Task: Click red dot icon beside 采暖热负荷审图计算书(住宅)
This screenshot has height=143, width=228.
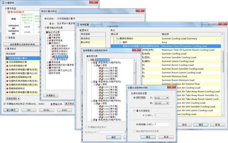Action: pyautogui.click(x=7, y=92)
